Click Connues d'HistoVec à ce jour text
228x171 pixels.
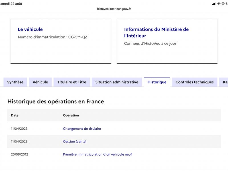[150, 44]
